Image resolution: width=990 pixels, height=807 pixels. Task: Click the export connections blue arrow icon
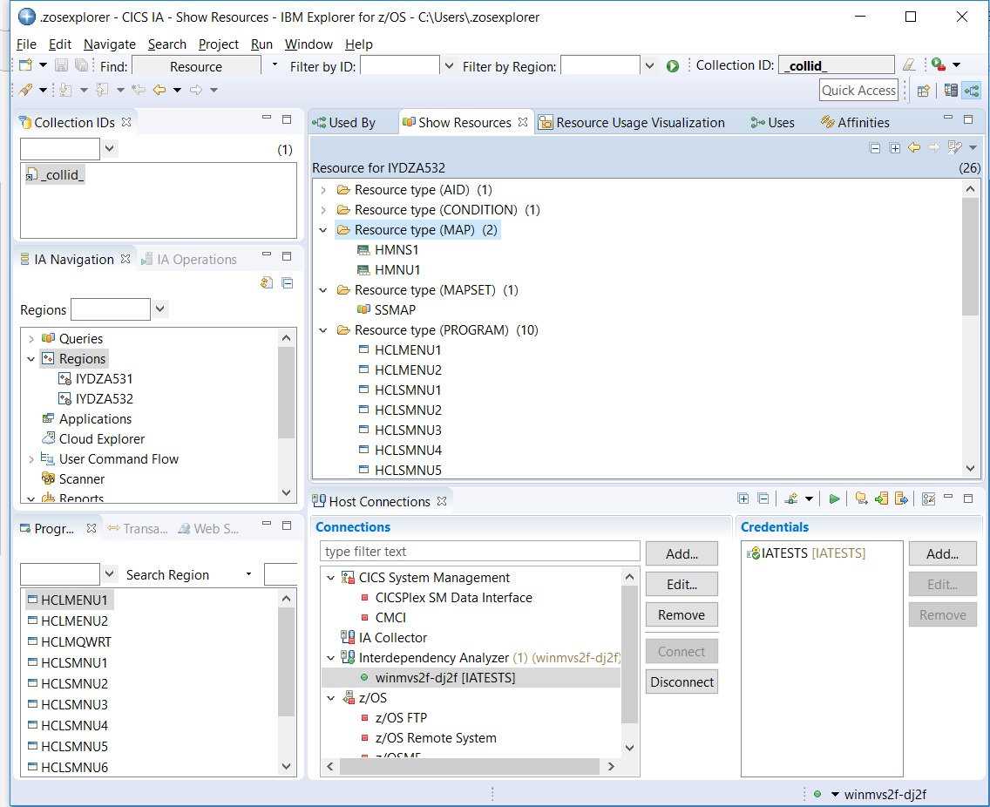[x=902, y=498]
